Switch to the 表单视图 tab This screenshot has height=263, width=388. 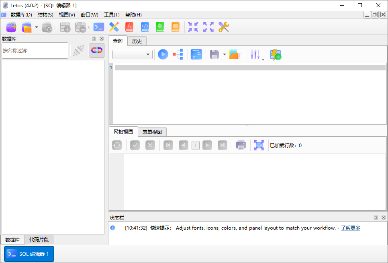pos(152,132)
